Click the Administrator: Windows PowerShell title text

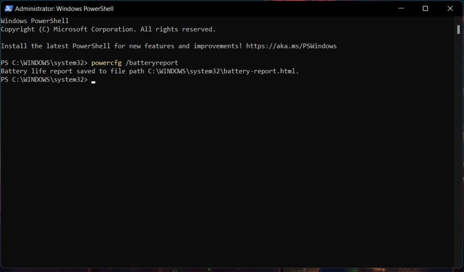point(63,8)
